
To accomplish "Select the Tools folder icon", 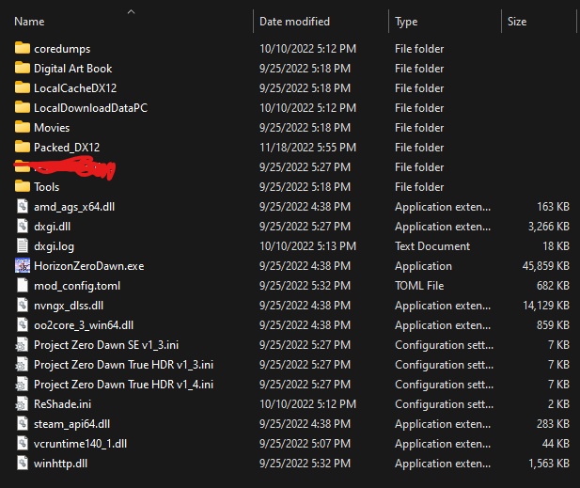I will [x=23, y=186].
